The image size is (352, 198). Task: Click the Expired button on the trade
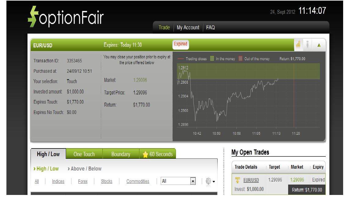point(181,44)
